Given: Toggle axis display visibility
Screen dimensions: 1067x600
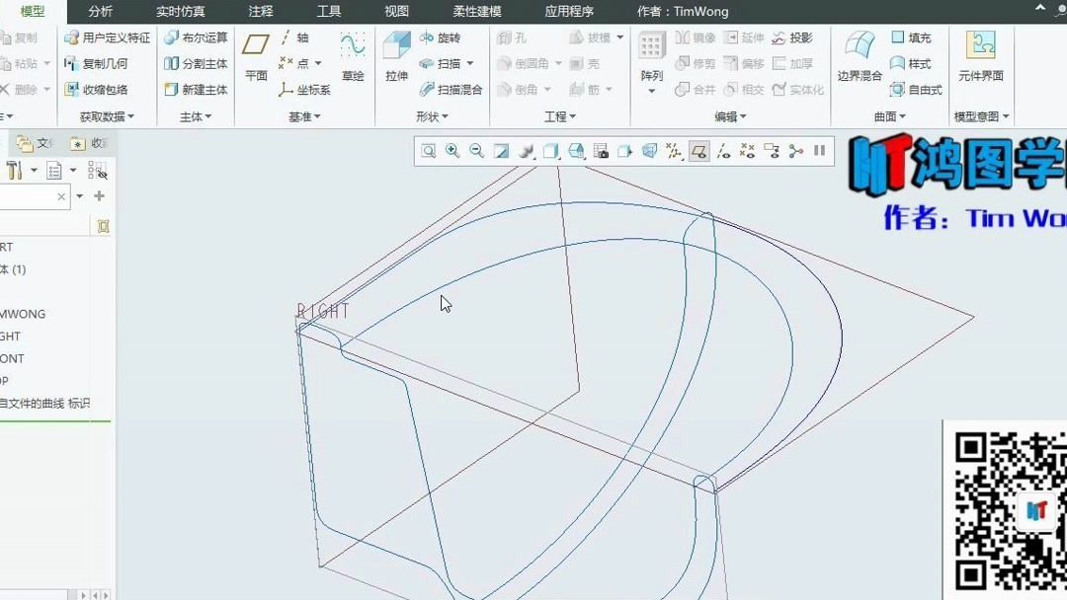Looking at the screenshot, I should [x=723, y=151].
